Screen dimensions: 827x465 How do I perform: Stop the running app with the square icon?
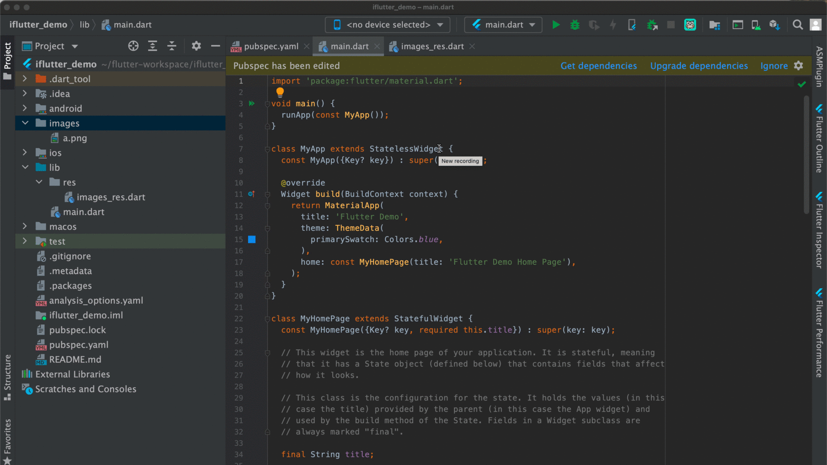[670, 25]
